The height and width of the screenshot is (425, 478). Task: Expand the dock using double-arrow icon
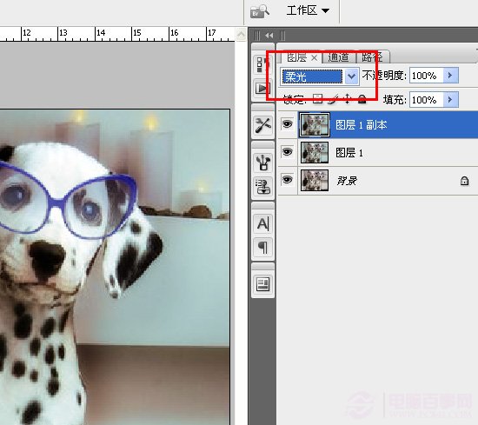(x=269, y=36)
